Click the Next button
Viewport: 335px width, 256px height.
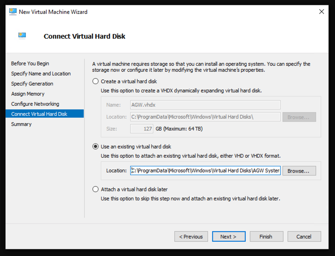[229, 237]
